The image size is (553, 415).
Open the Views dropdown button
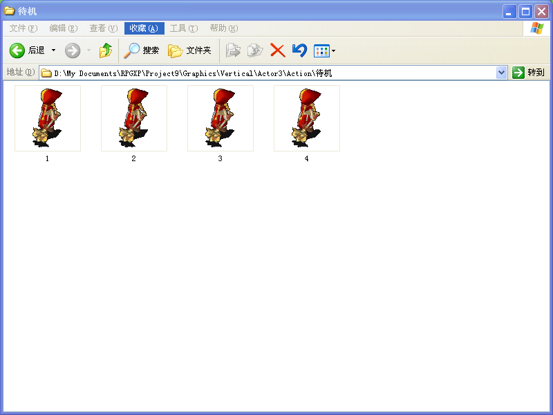point(324,50)
